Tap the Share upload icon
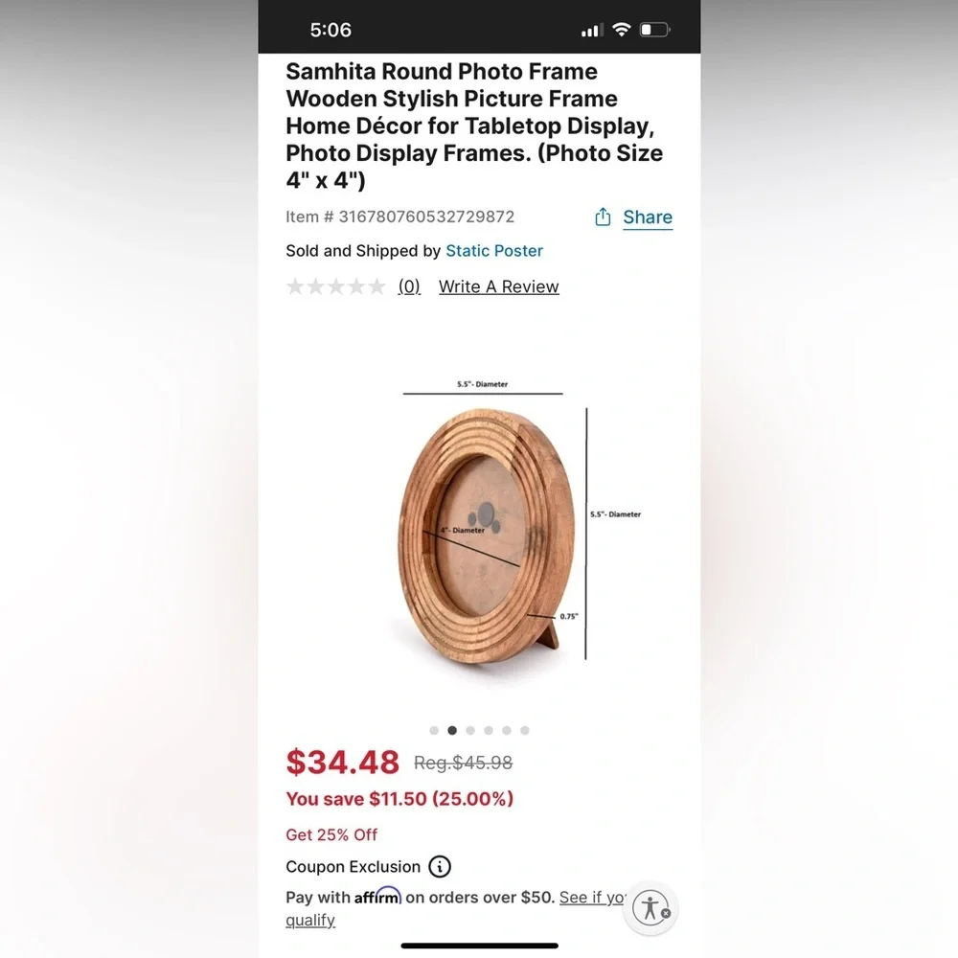Image resolution: width=958 pixels, height=958 pixels. [603, 217]
